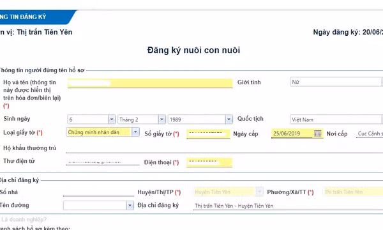Viewport: 383px width, 230px height.
Task: Click the Hộ khẩu thường trú field
Action: [225, 148]
